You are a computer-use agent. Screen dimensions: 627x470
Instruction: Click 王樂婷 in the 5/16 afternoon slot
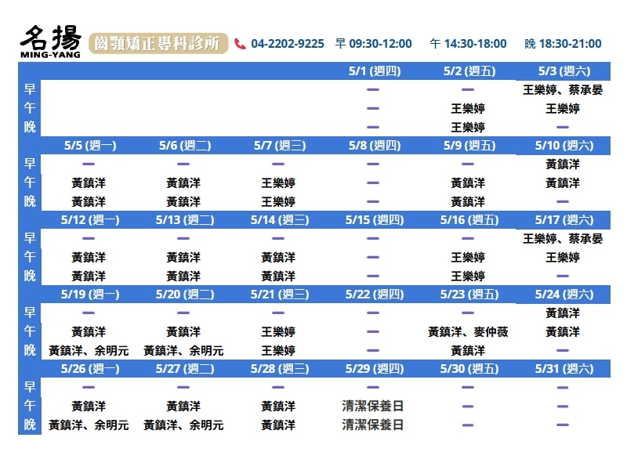point(468,258)
